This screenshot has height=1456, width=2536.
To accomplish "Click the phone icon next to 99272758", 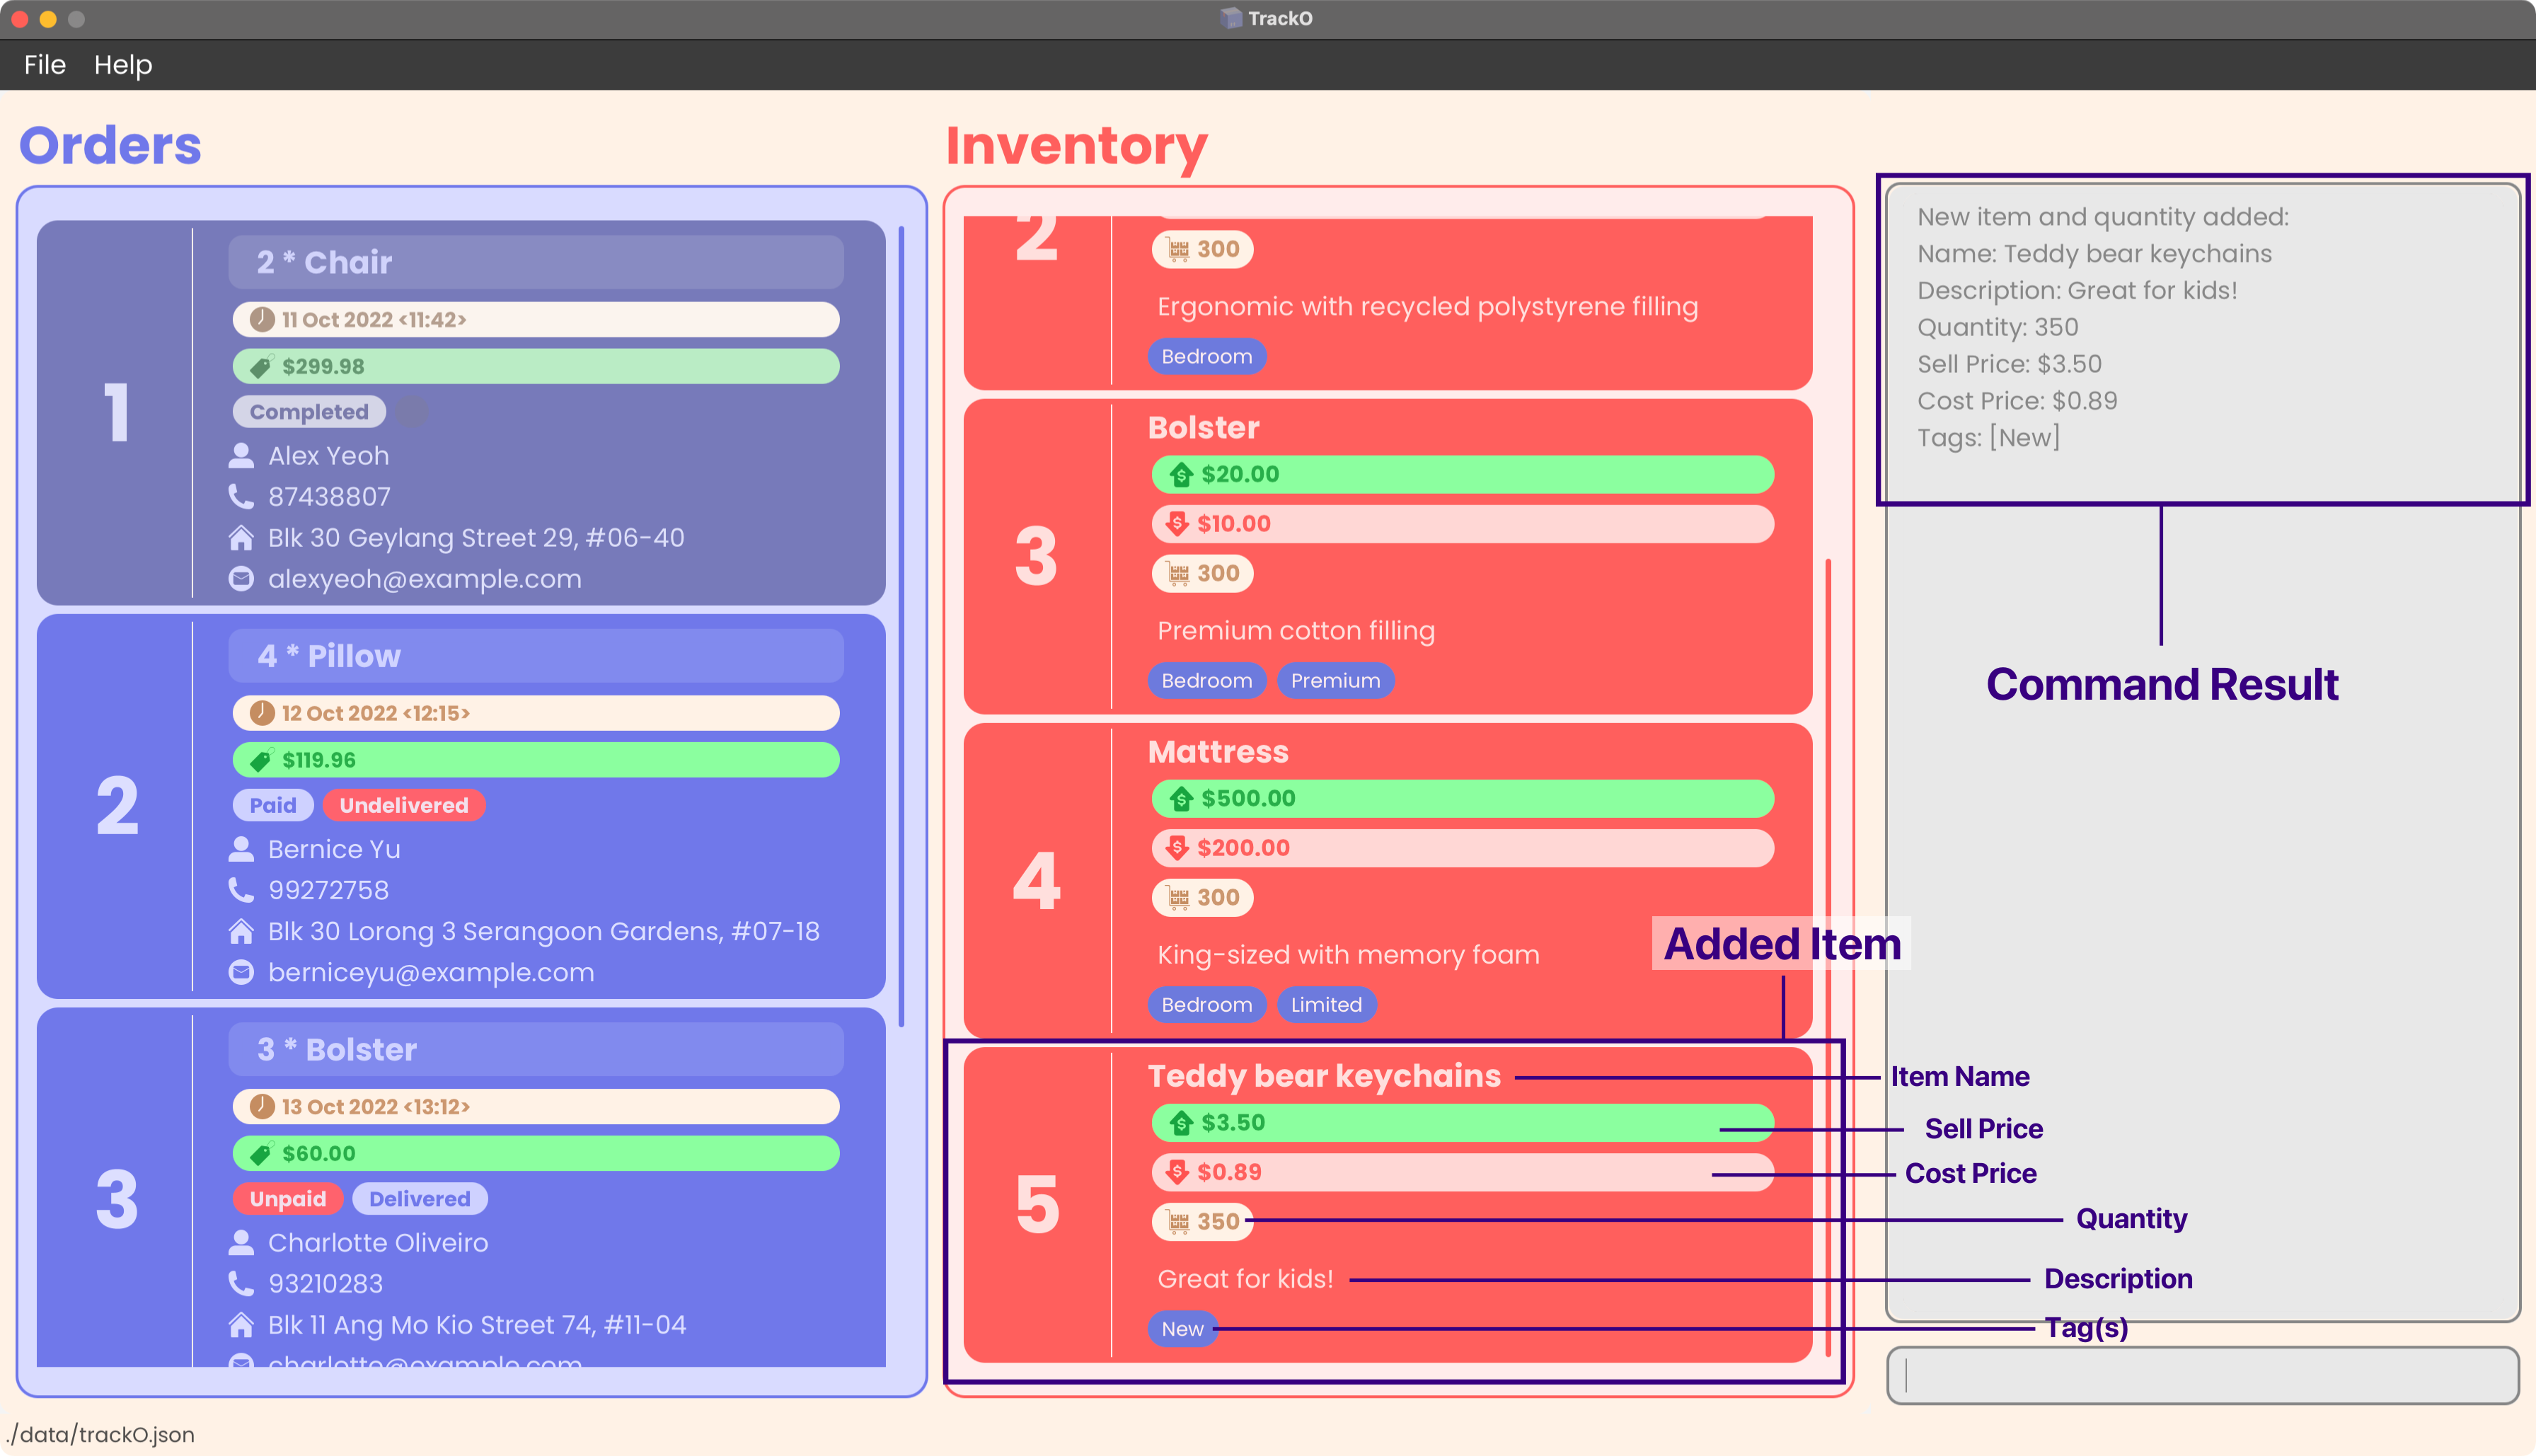I will point(241,890).
